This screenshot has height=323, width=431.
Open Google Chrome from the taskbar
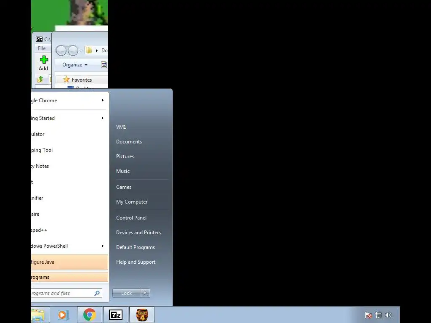(x=89, y=315)
